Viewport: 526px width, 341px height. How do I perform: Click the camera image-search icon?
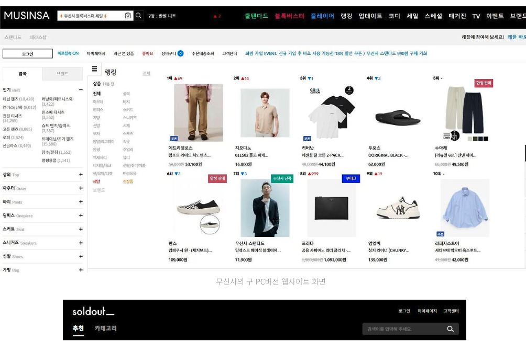[x=128, y=15]
